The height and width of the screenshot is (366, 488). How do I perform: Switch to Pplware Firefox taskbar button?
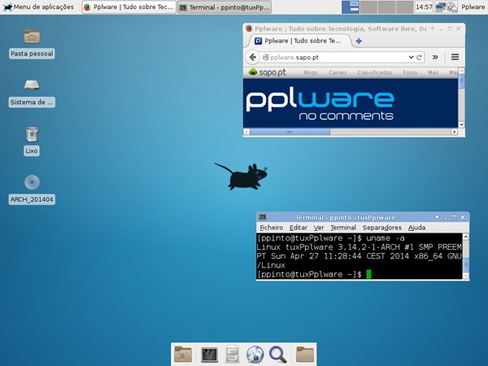click(x=129, y=7)
